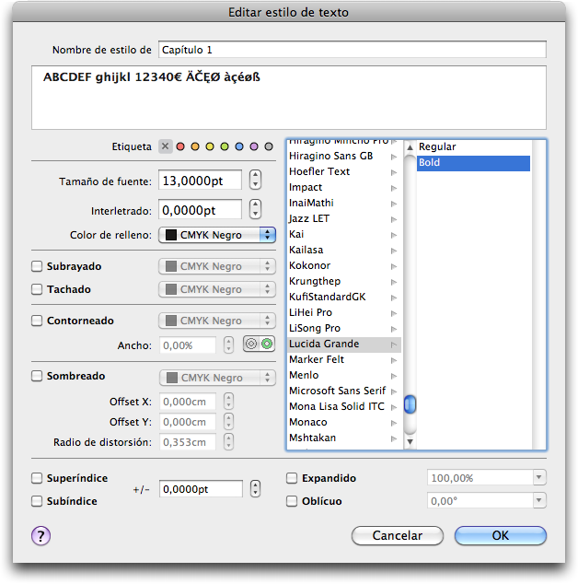Select the Kai font

click(344, 234)
